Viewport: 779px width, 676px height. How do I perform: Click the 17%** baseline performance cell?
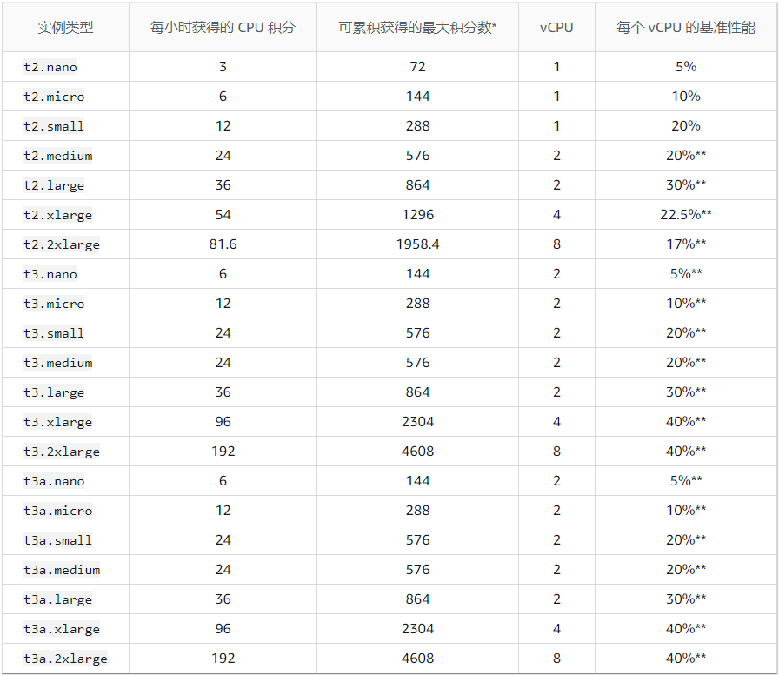686,244
